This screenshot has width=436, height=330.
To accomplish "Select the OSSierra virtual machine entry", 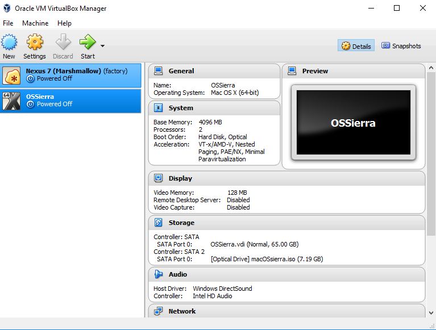I will point(70,101).
